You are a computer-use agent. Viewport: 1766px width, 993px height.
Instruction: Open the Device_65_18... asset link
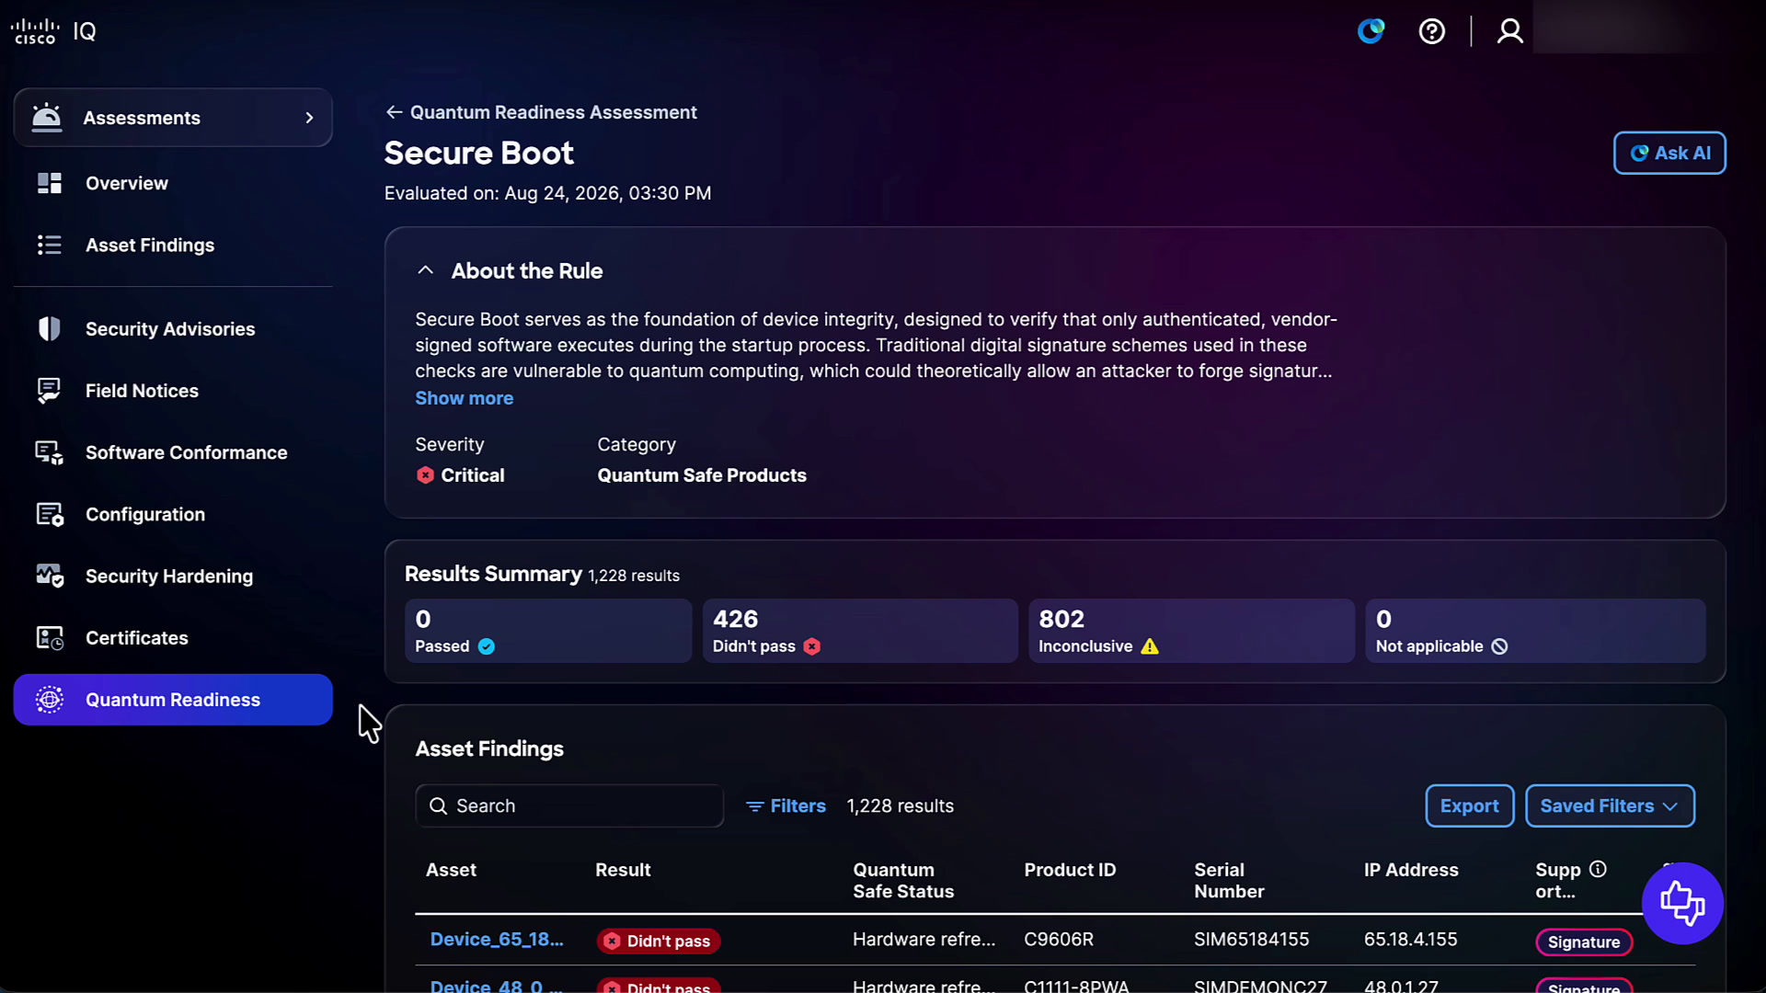click(497, 939)
